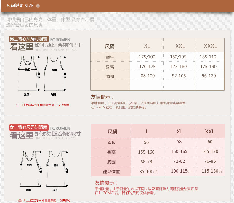Image resolution: width=234 pixels, height=203 pixels.
Task: Select the 男士背心尺码对照表 badge
Action: (29, 39)
